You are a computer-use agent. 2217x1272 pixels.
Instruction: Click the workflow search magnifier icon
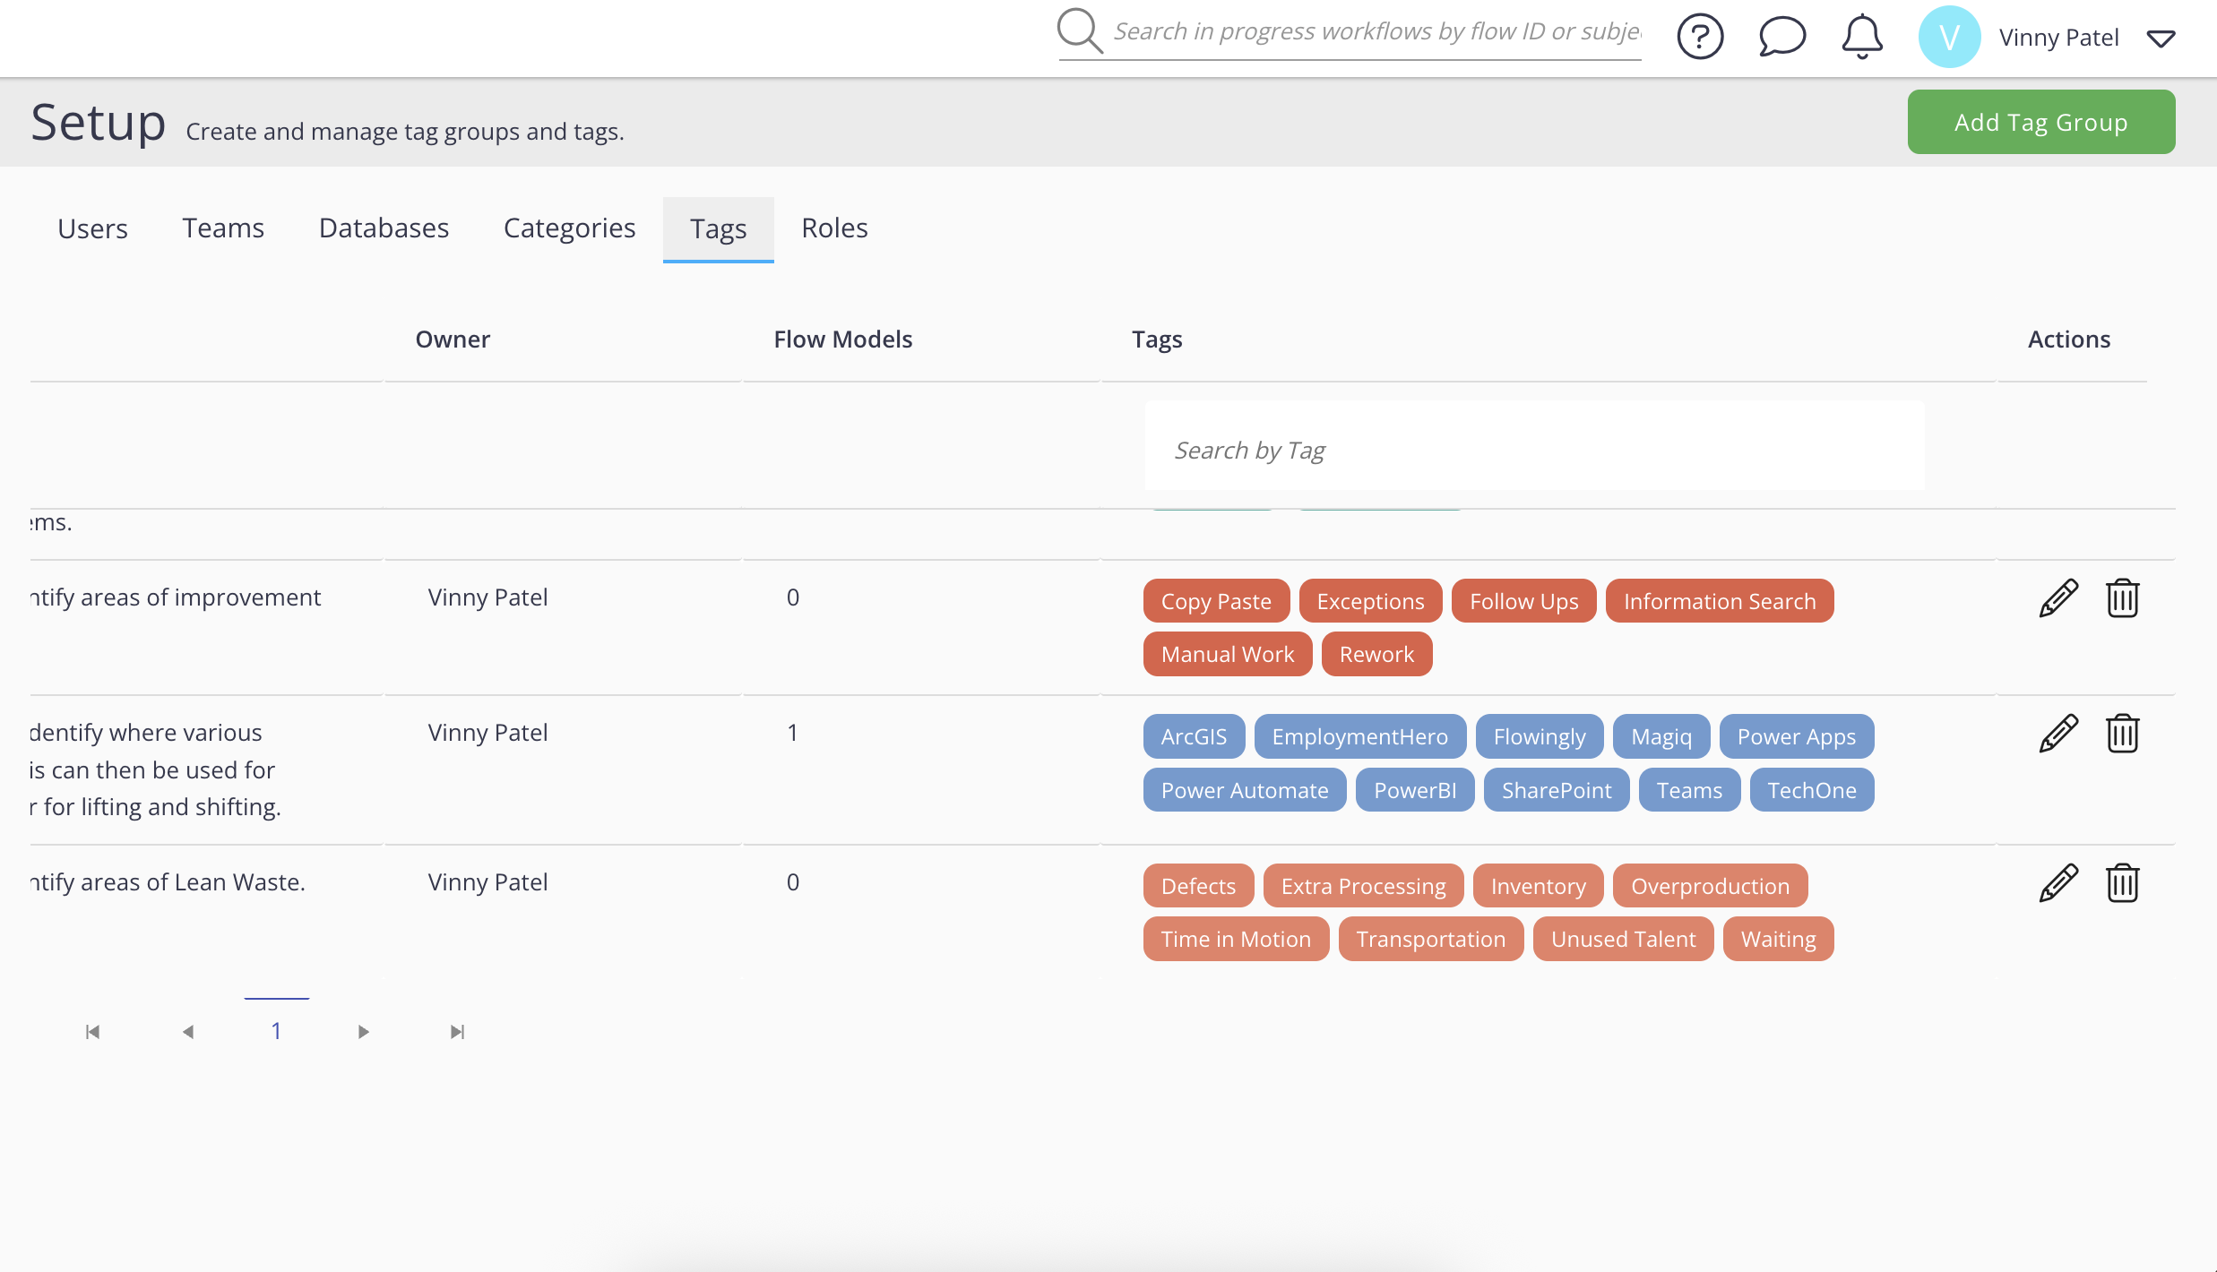coord(1079,31)
